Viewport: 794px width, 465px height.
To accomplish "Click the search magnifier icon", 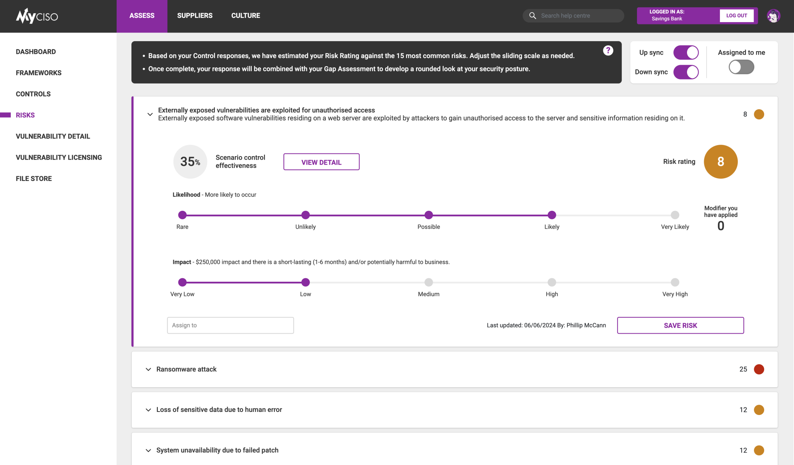I will pos(533,15).
